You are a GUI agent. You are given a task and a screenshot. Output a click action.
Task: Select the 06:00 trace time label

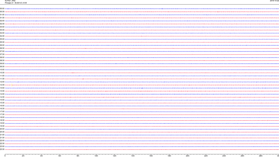2,45
